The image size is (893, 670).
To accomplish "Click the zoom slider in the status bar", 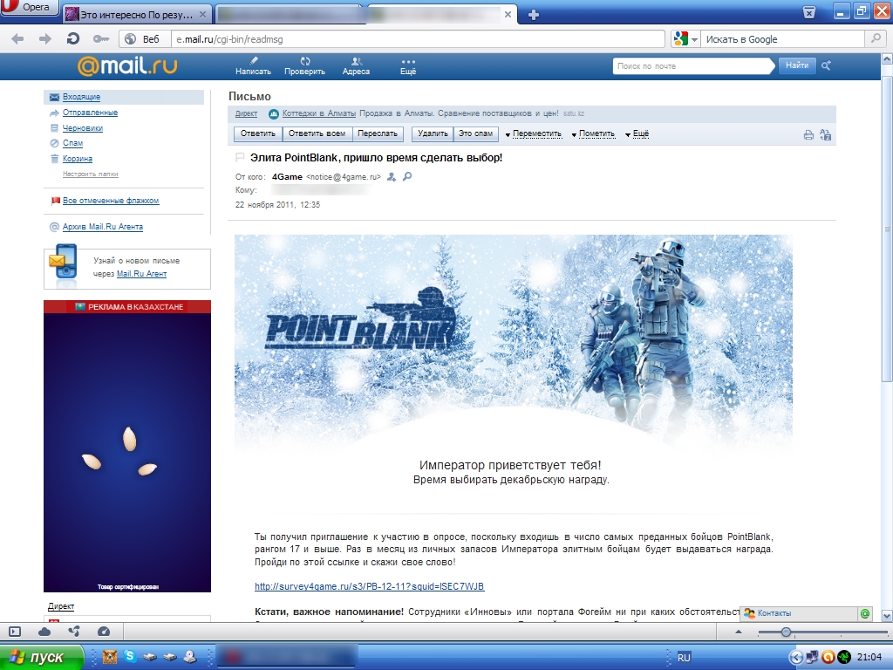I will pos(786,632).
